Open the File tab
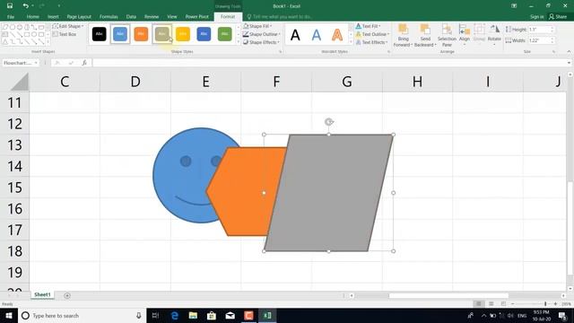 (x=11, y=16)
